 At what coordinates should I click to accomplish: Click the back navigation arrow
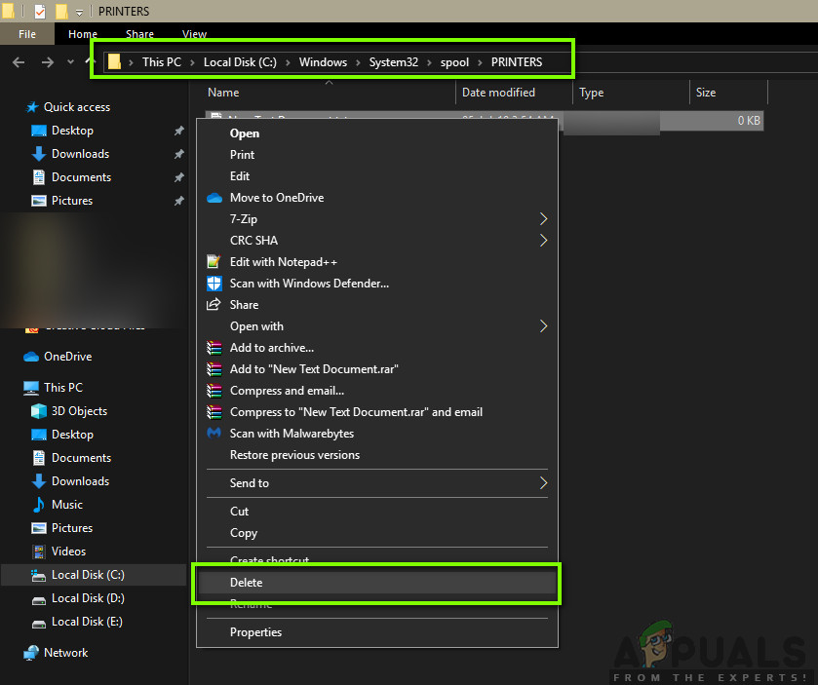coord(18,60)
